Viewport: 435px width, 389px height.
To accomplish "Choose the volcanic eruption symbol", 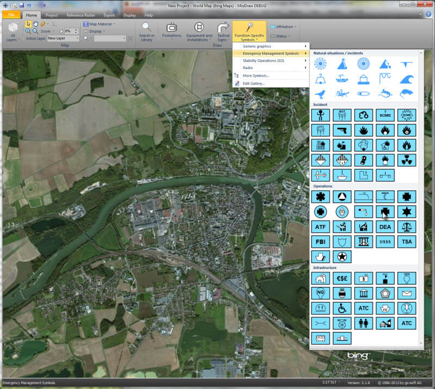I will point(342,64).
